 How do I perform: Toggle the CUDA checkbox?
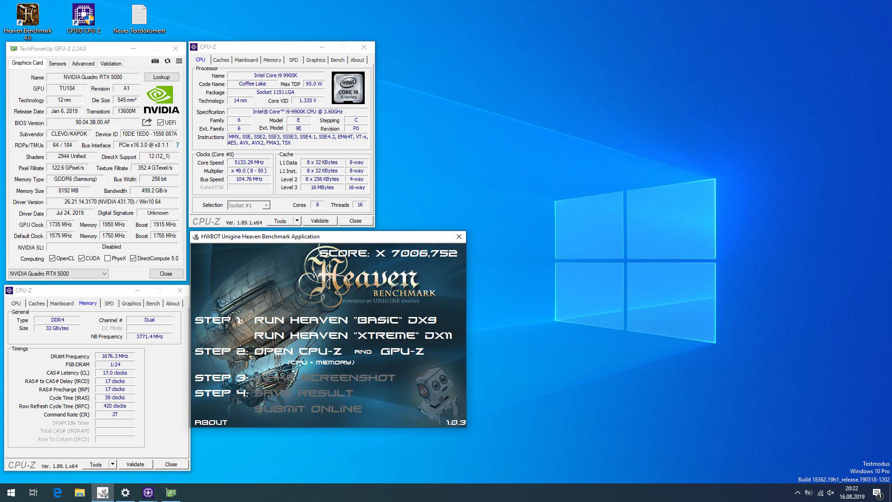point(81,258)
